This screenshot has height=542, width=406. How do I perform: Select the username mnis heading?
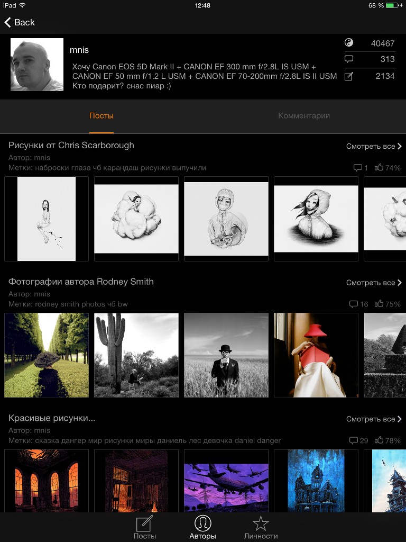79,50
